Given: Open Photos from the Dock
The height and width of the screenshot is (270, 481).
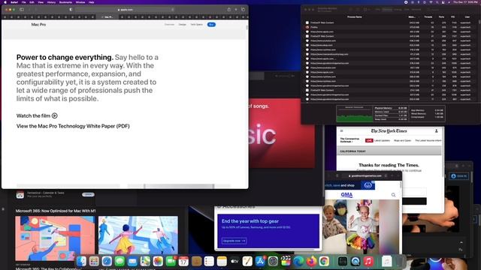Looking at the screenshot, I should 158,261.
